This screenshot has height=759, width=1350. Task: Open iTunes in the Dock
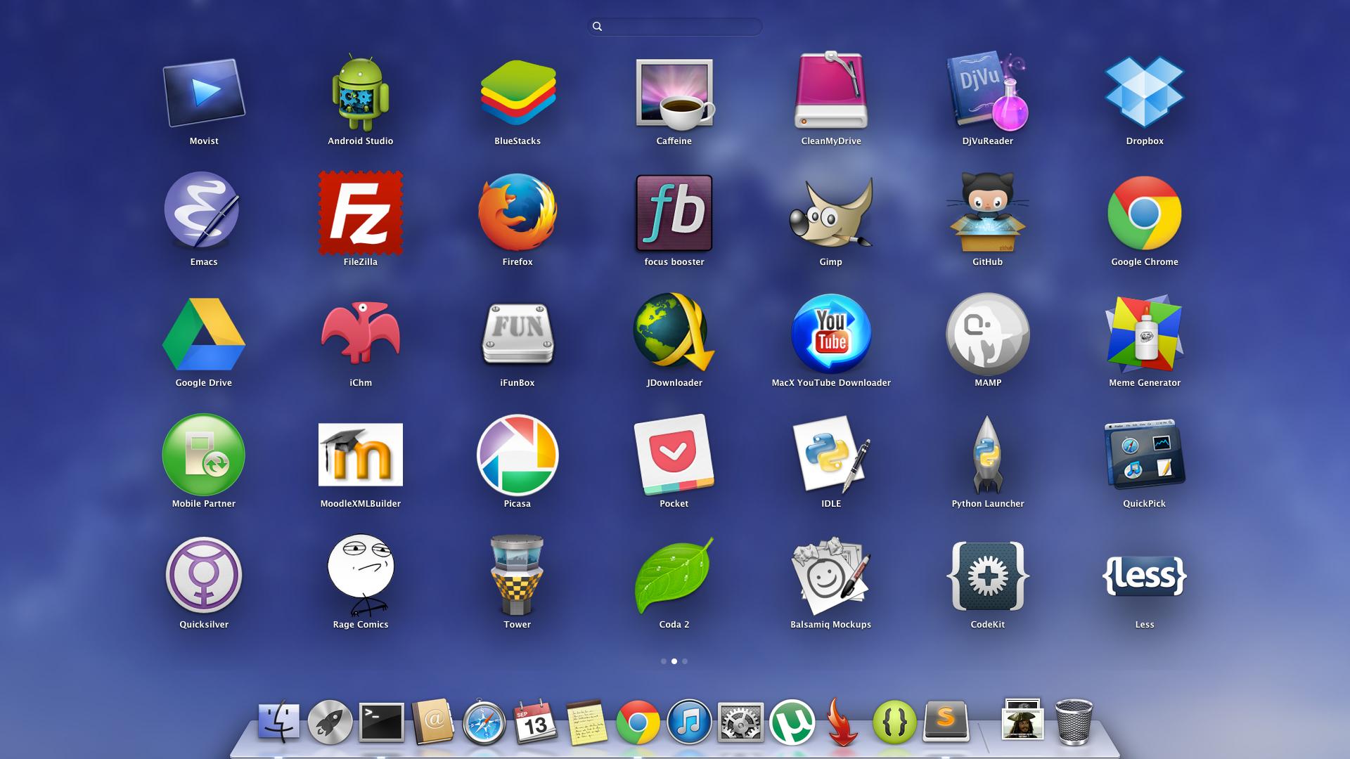[689, 722]
